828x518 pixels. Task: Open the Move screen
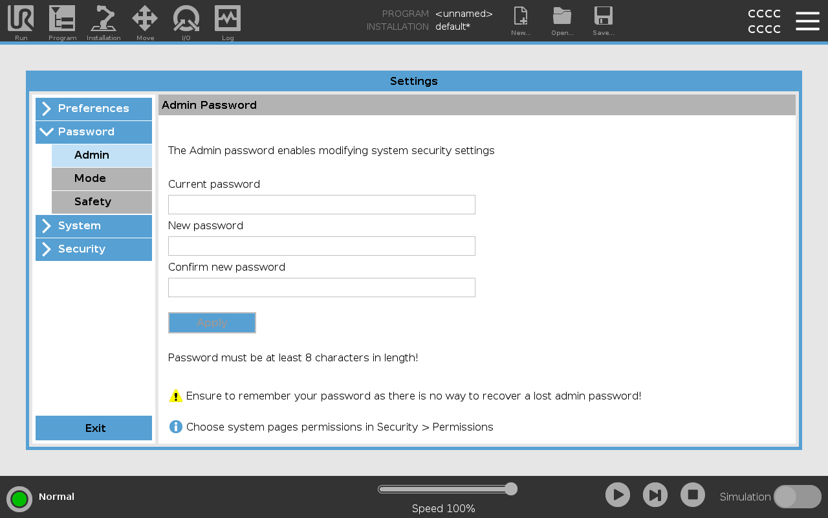click(x=145, y=21)
